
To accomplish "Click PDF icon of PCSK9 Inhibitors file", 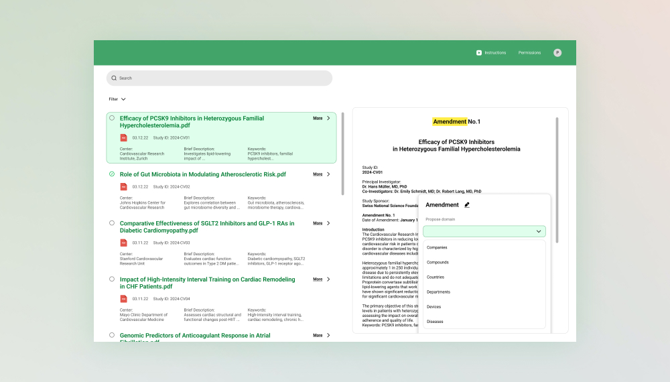I will point(123,137).
